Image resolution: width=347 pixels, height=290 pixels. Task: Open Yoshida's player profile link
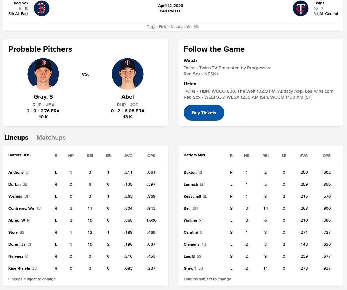[16, 196]
